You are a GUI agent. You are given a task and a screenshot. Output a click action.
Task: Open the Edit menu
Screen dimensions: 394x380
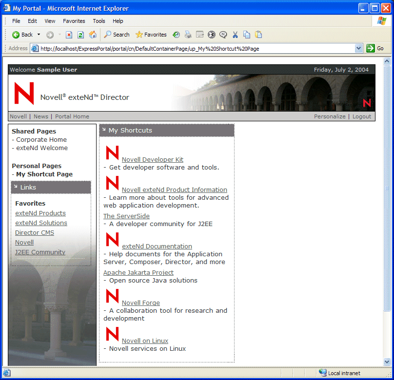(32, 21)
